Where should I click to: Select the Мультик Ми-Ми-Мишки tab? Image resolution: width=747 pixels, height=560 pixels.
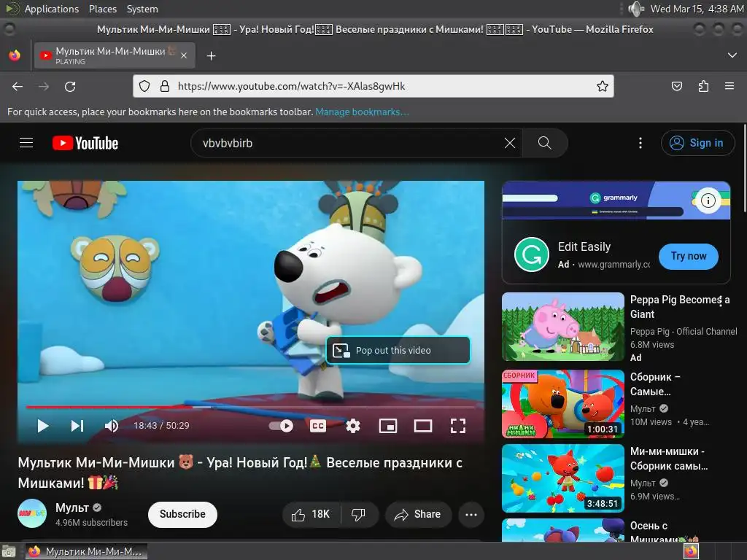coord(115,55)
